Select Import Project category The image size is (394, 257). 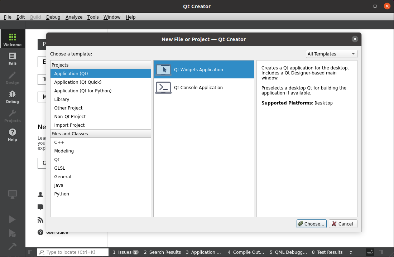tap(101, 125)
